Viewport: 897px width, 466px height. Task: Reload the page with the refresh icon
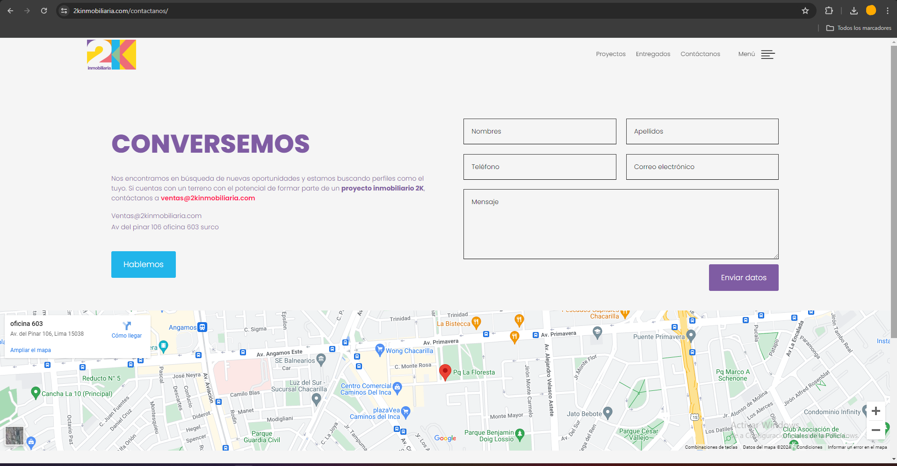point(44,11)
